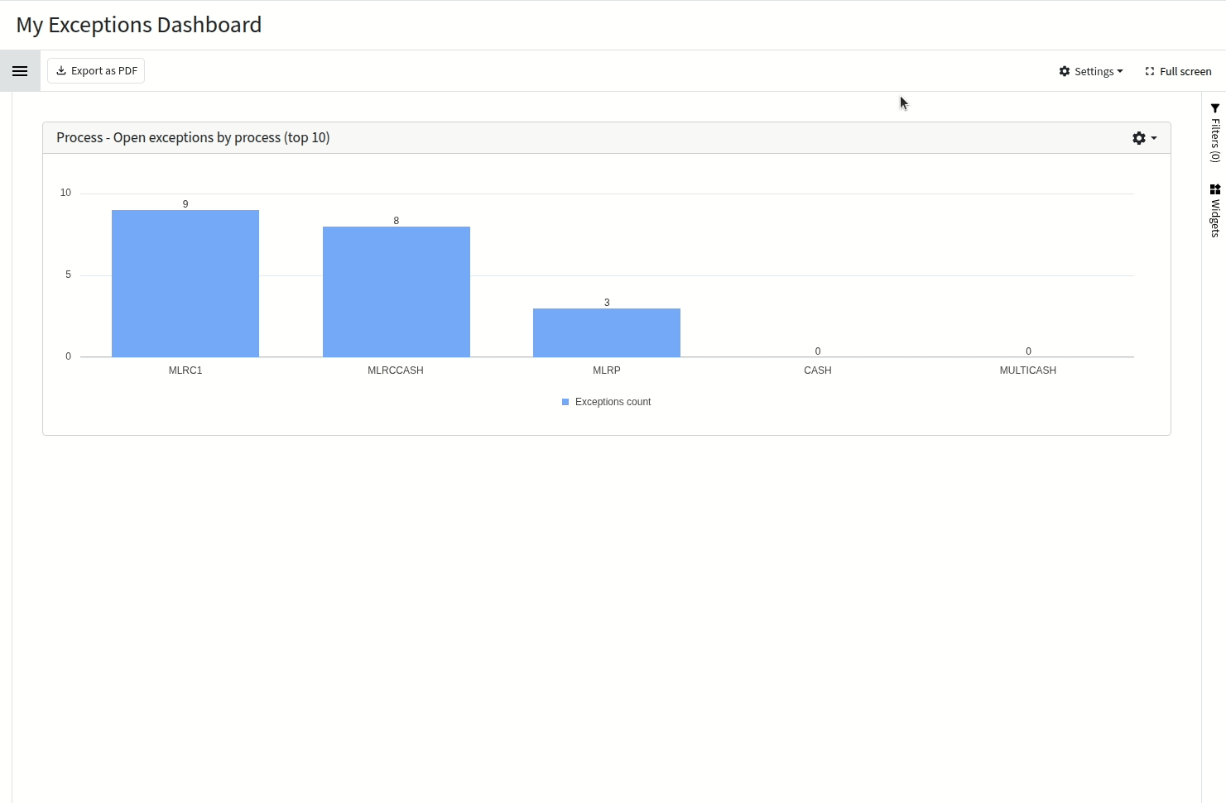The width and height of the screenshot is (1226, 803).
Task: Click the y-axis value 10
Action: pos(65,193)
